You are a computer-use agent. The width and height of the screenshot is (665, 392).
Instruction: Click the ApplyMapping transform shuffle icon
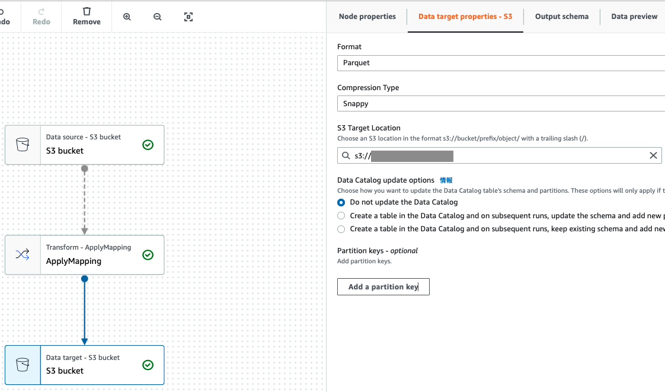[x=23, y=255]
